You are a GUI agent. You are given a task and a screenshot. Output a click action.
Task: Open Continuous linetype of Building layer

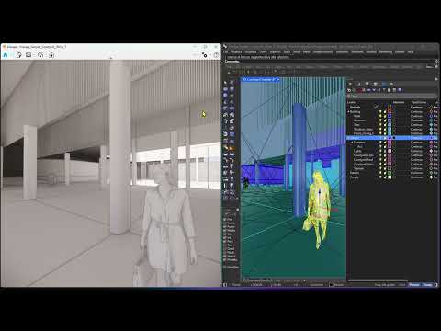(x=416, y=112)
